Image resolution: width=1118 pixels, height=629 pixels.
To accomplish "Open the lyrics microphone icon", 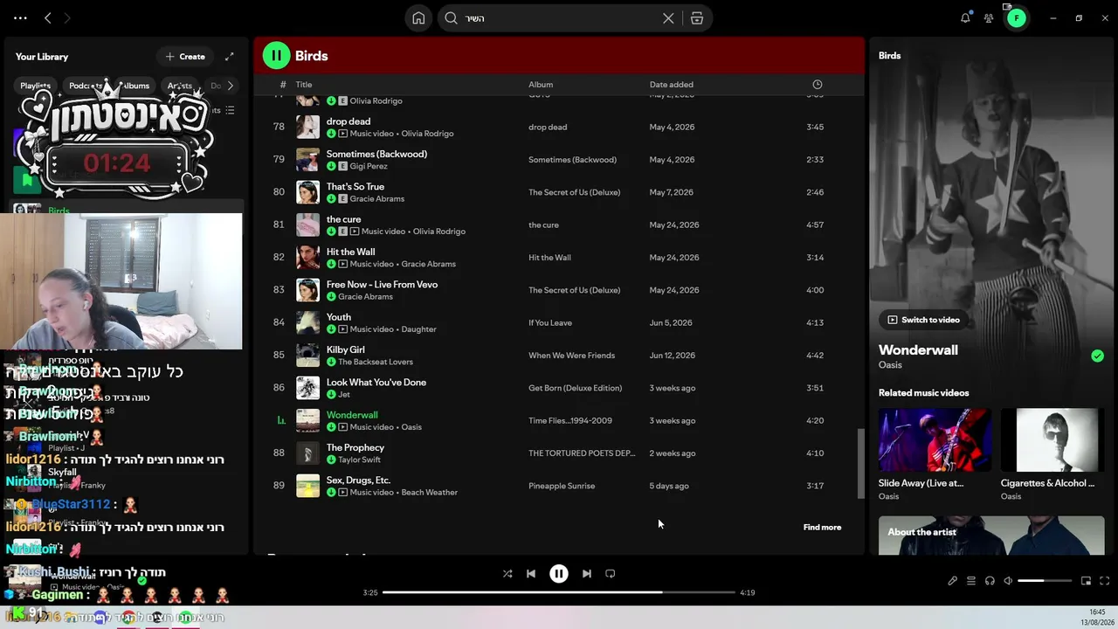I will coord(953,581).
